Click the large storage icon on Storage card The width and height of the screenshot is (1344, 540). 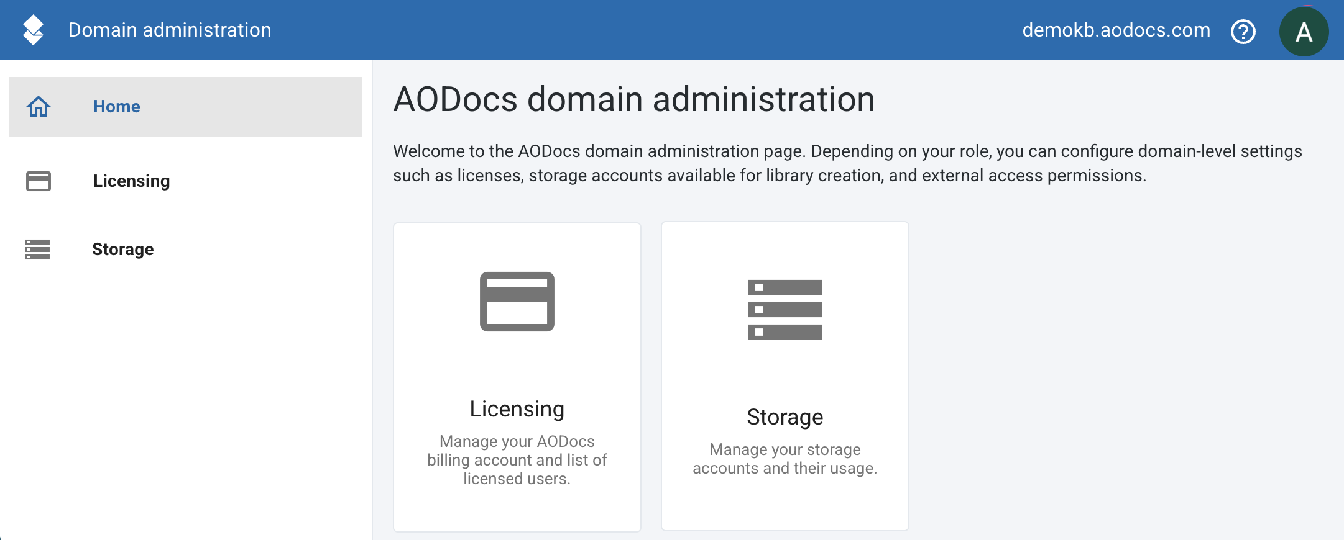coord(785,310)
